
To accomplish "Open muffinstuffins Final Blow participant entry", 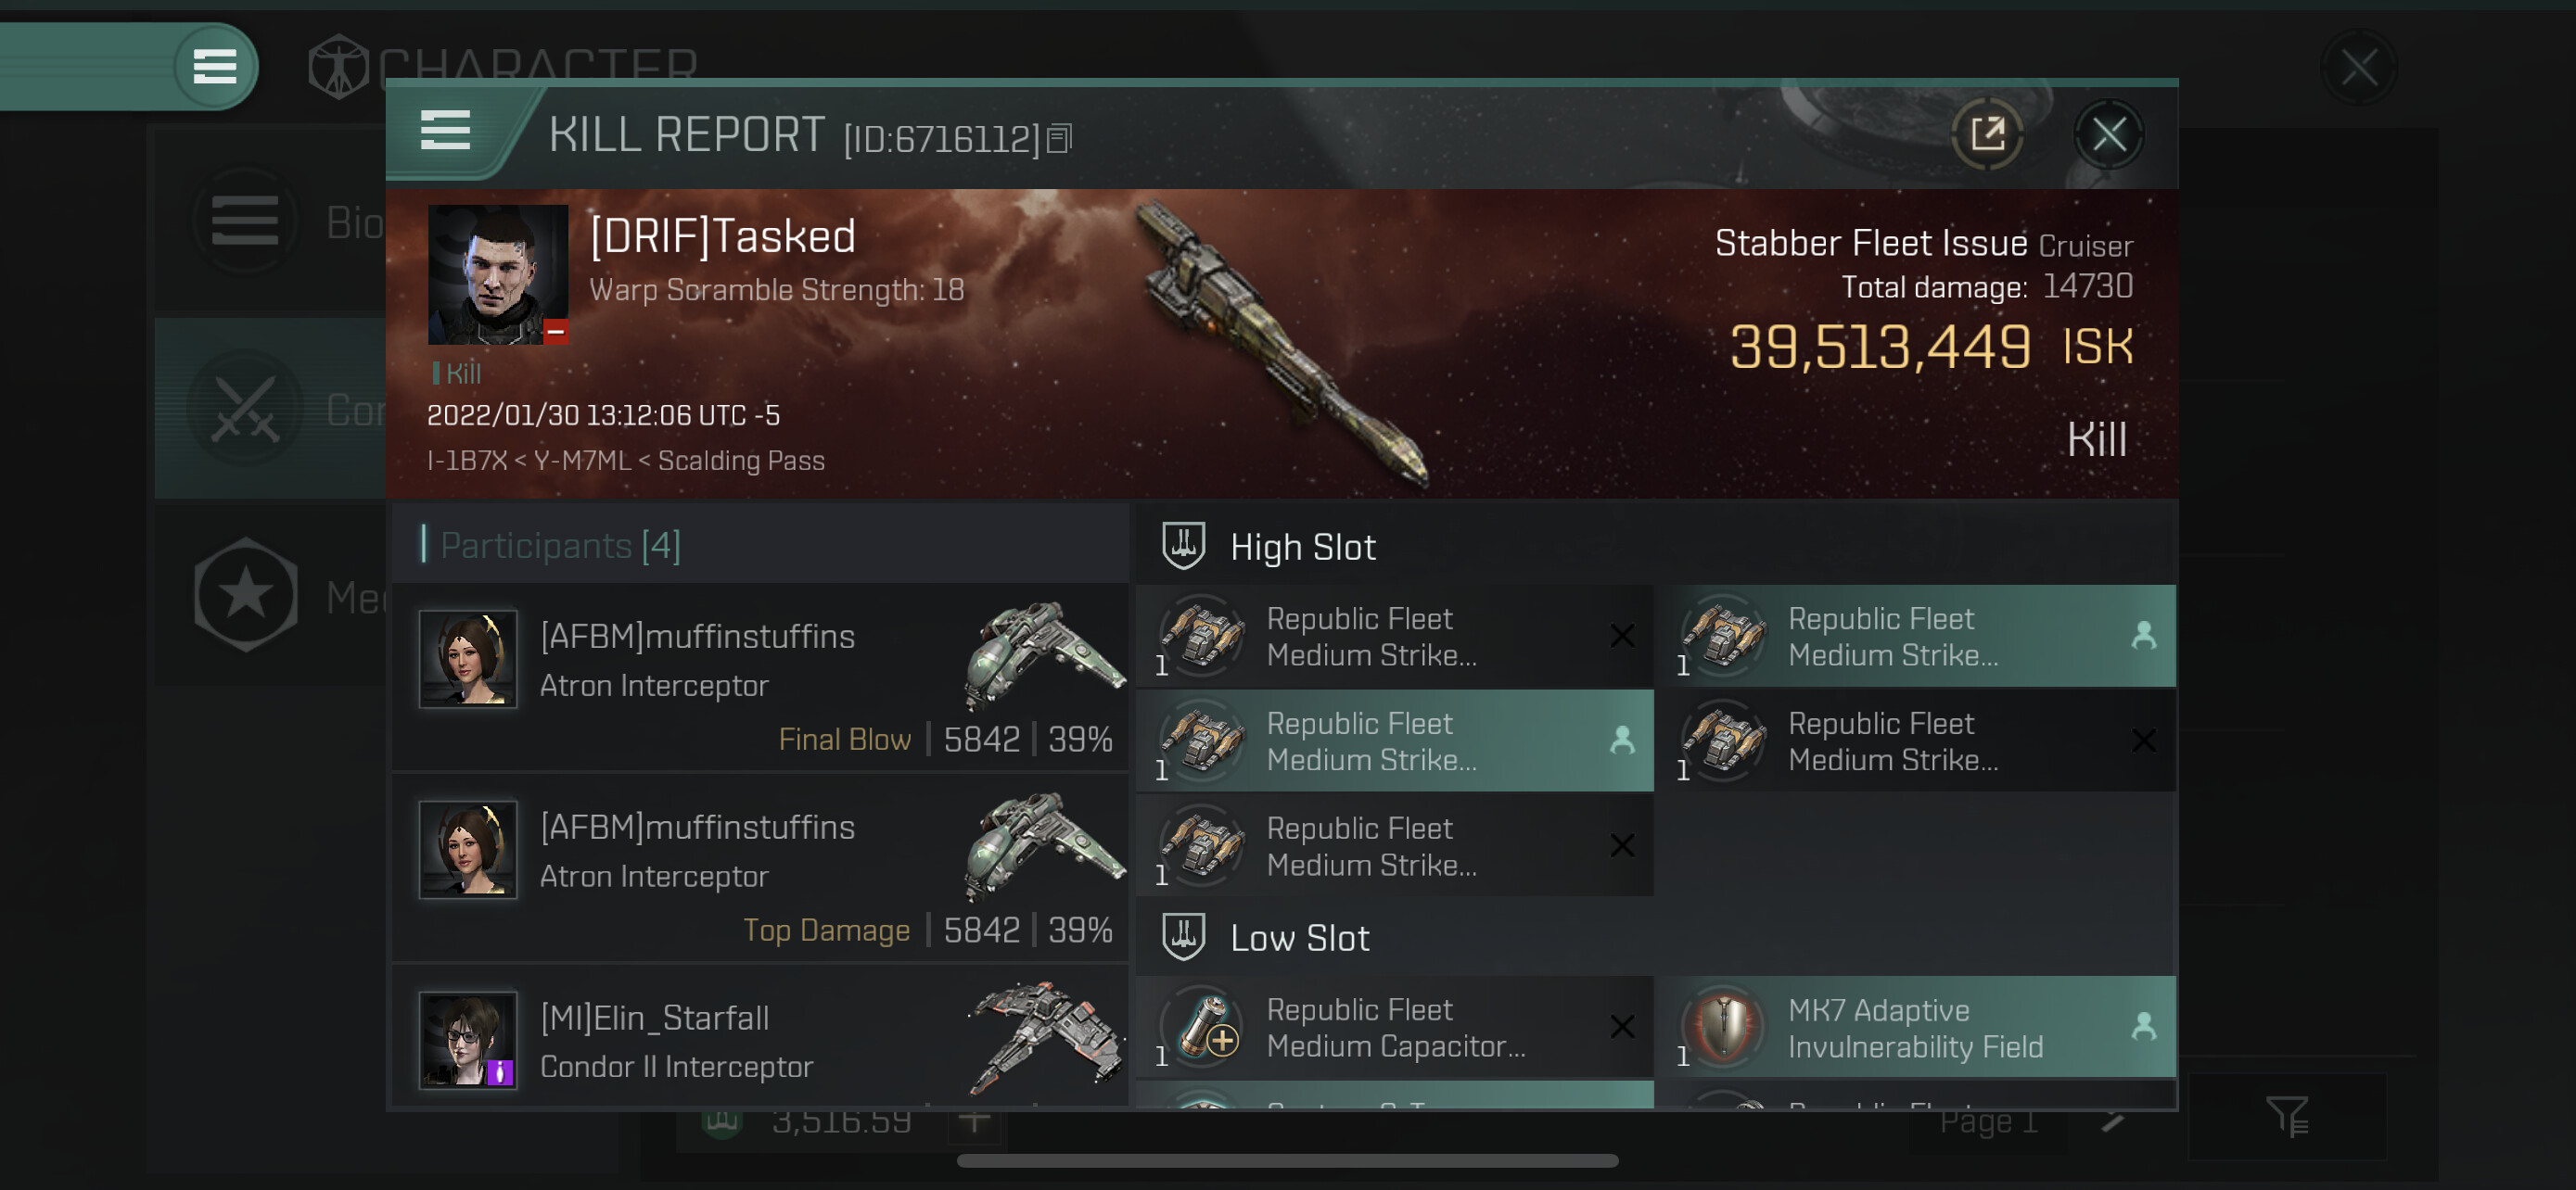I will point(760,677).
